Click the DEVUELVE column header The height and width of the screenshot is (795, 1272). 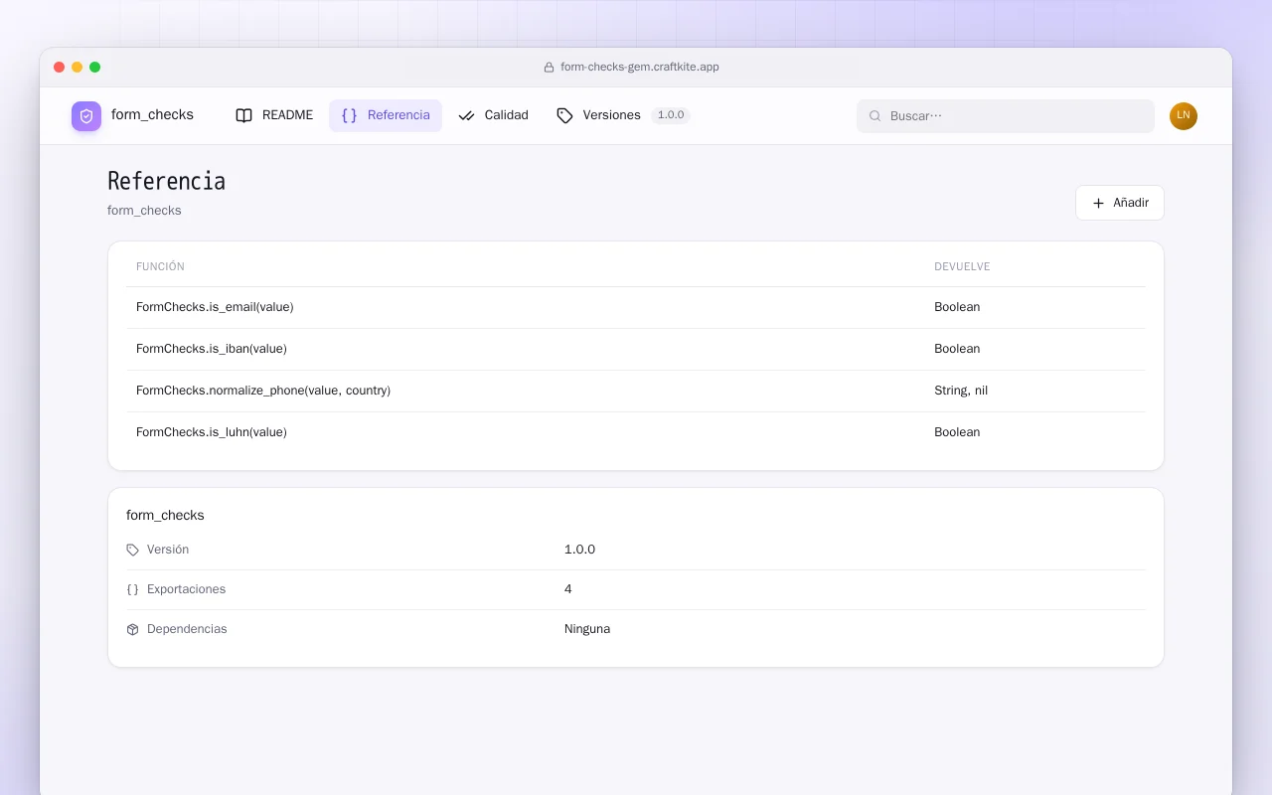coord(962,266)
